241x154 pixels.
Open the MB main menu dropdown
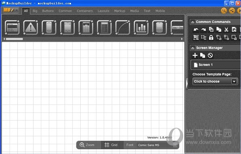point(10,10)
